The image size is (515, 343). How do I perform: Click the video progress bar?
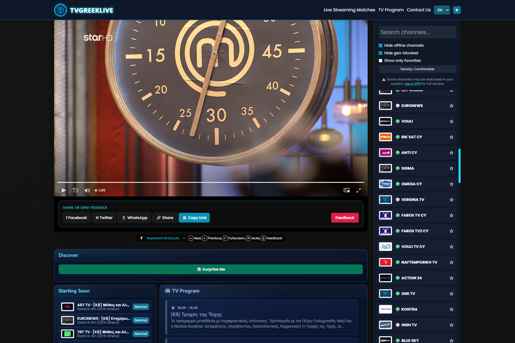coord(211,182)
